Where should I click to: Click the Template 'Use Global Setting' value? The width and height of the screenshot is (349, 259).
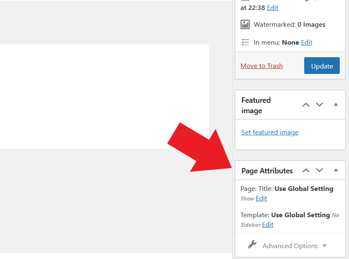pos(300,215)
